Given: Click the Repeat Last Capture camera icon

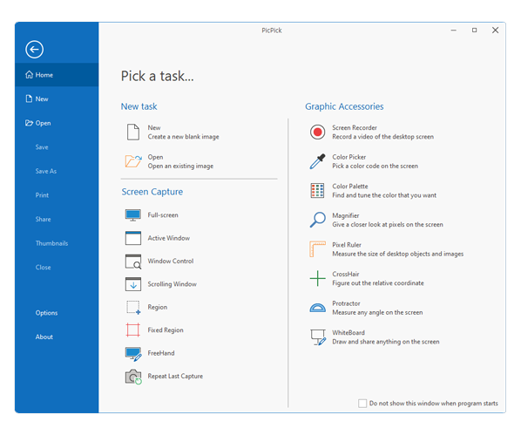Looking at the screenshot, I should click(x=133, y=377).
